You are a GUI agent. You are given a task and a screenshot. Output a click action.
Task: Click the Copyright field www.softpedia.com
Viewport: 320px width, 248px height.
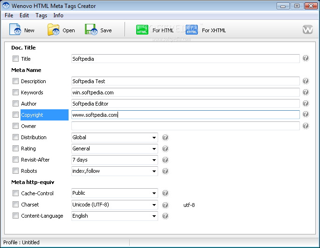click(186, 114)
